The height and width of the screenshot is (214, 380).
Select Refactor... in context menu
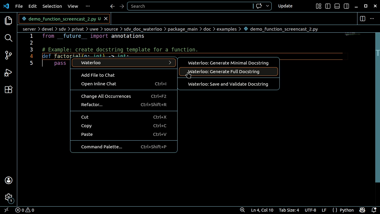[124, 105]
